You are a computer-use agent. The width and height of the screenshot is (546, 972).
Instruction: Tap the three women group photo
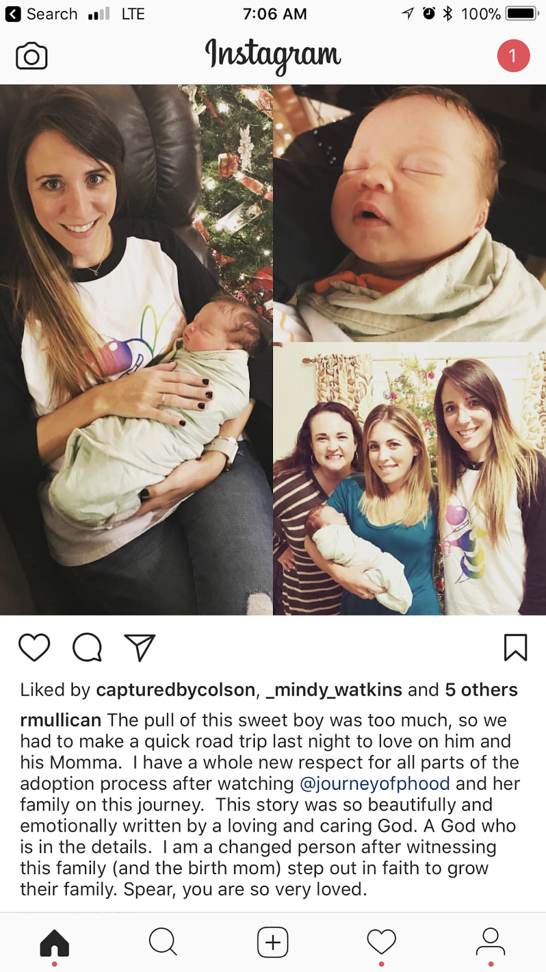(409, 479)
